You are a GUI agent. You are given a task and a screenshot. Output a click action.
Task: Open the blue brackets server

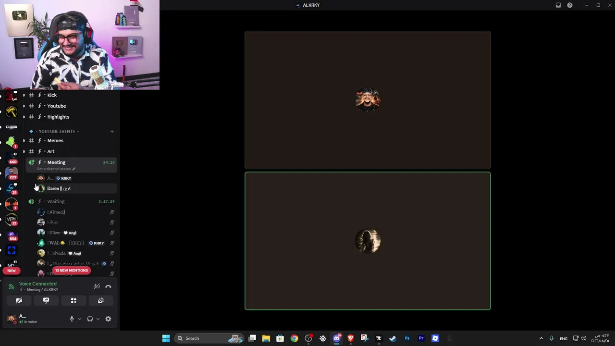tap(12, 250)
